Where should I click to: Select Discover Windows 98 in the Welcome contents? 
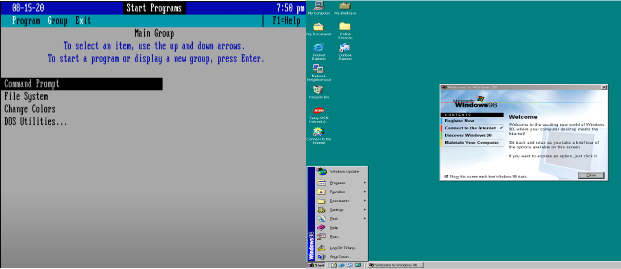(x=472, y=136)
